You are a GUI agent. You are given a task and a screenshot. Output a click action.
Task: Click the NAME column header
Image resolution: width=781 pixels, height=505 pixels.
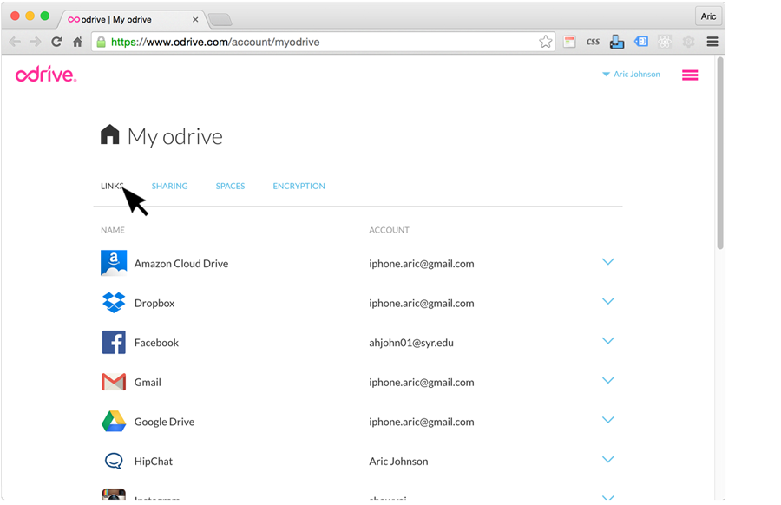point(113,230)
